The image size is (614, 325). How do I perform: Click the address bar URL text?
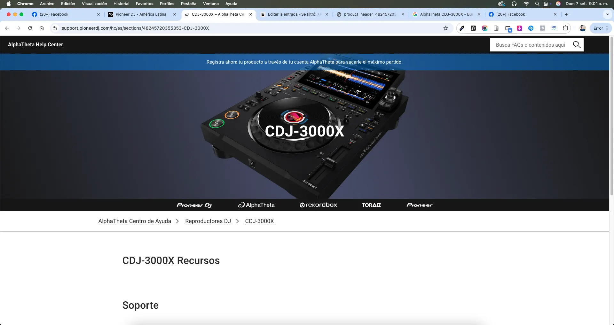pos(135,28)
